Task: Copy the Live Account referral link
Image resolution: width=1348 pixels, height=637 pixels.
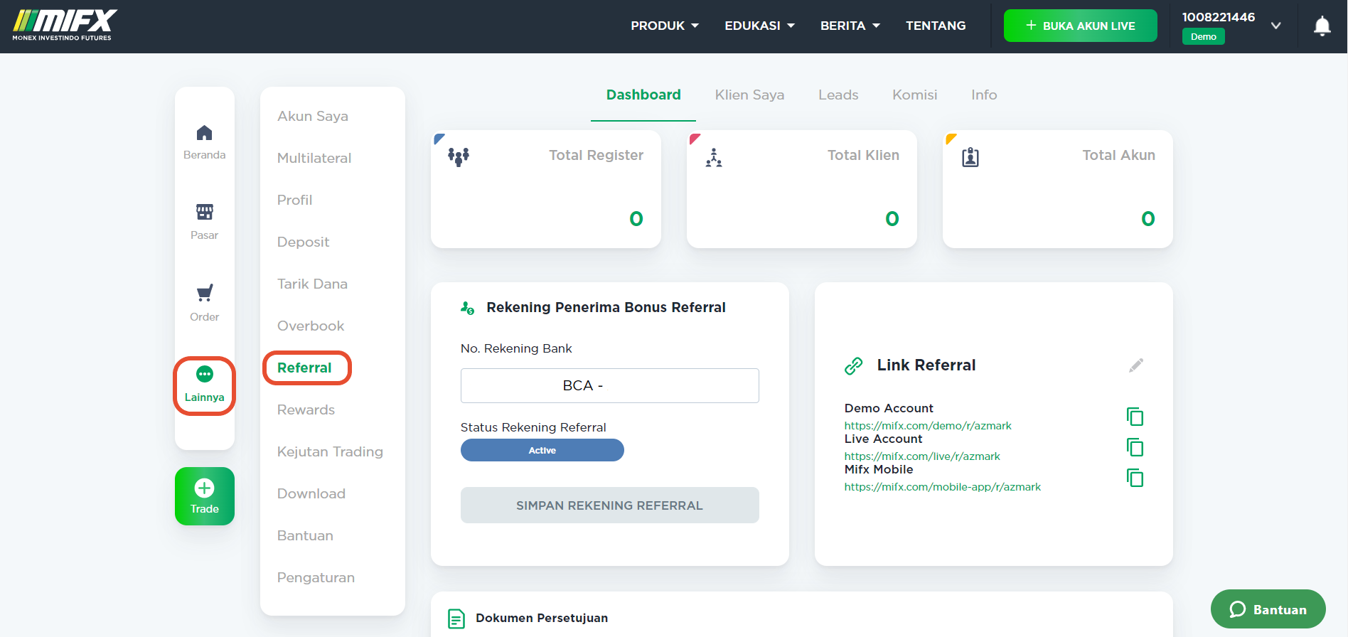Action: coord(1135,447)
